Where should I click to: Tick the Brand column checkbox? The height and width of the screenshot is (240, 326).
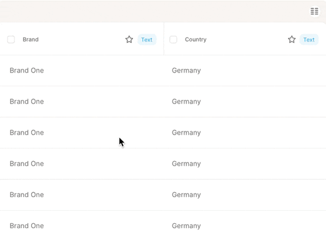coord(11,40)
